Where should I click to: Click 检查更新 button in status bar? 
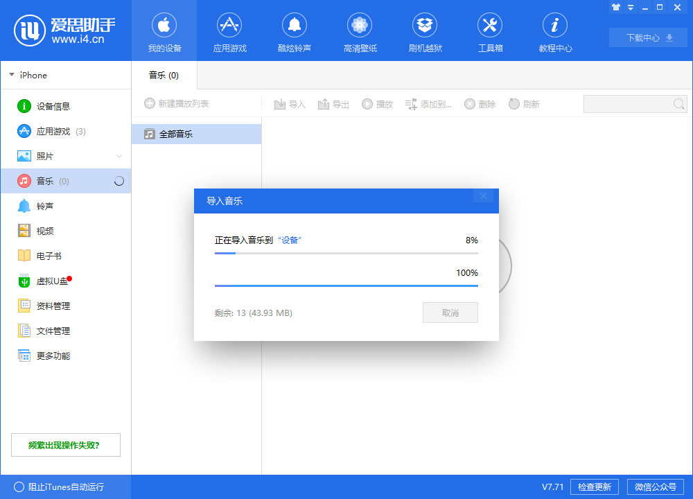[x=594, y=487]
